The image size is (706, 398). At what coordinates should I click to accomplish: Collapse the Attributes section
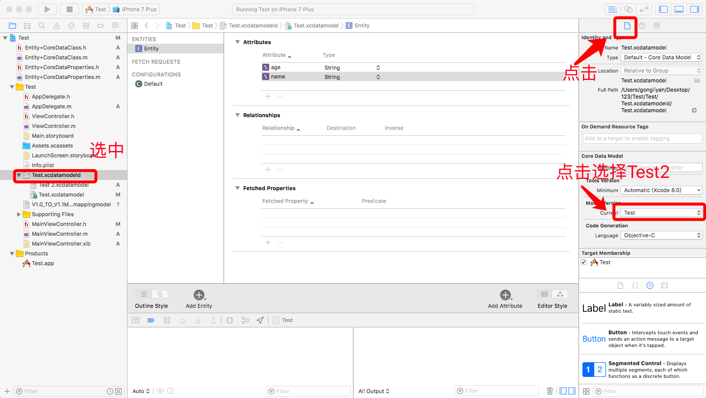pos(237,42)
